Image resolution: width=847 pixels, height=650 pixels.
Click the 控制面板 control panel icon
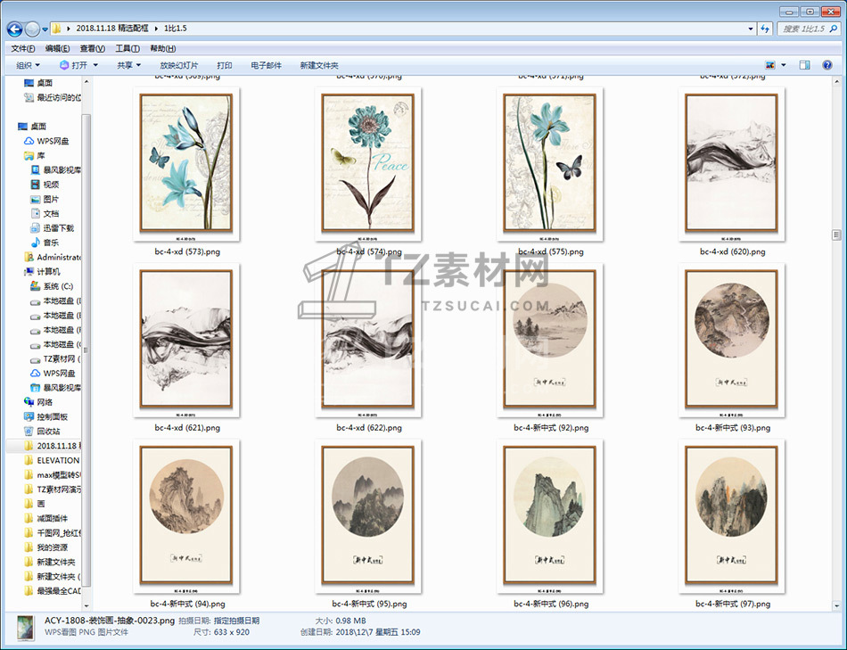point(29,416)
